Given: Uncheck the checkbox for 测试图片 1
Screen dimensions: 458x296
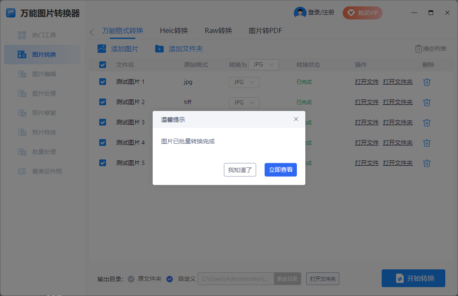Looking at the screenshot, I should click(103, 82).
